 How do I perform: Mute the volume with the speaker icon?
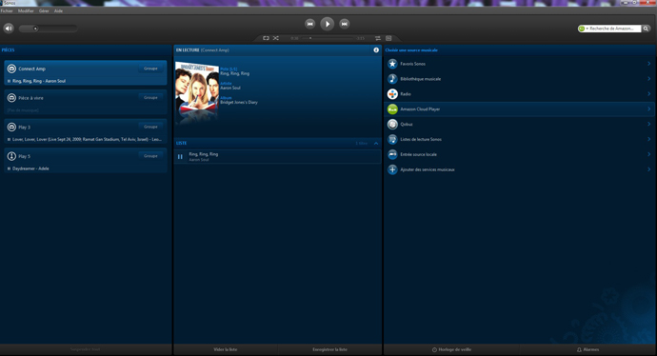[9, 28]
